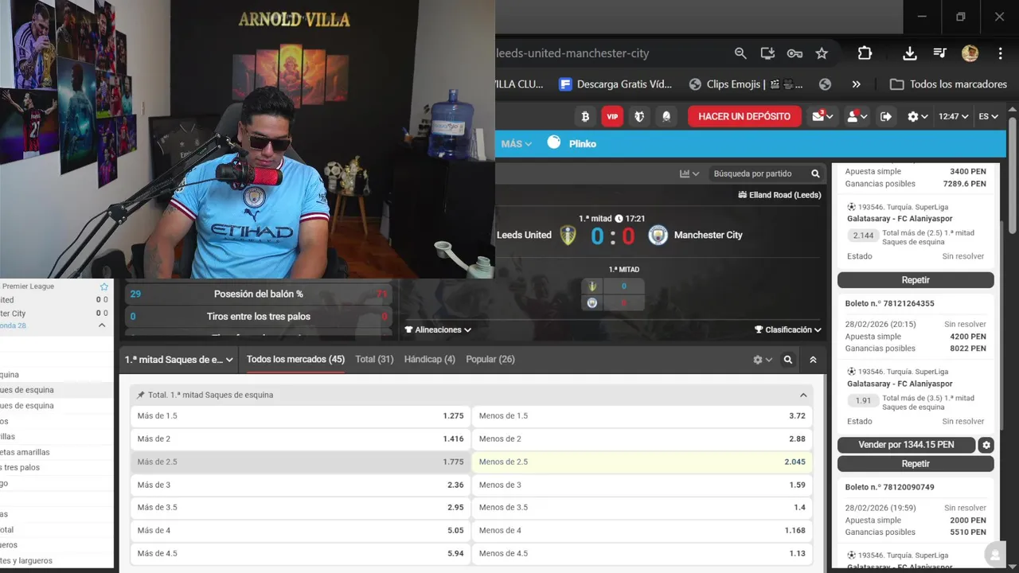Open the user account dropdown

point(857,116)
